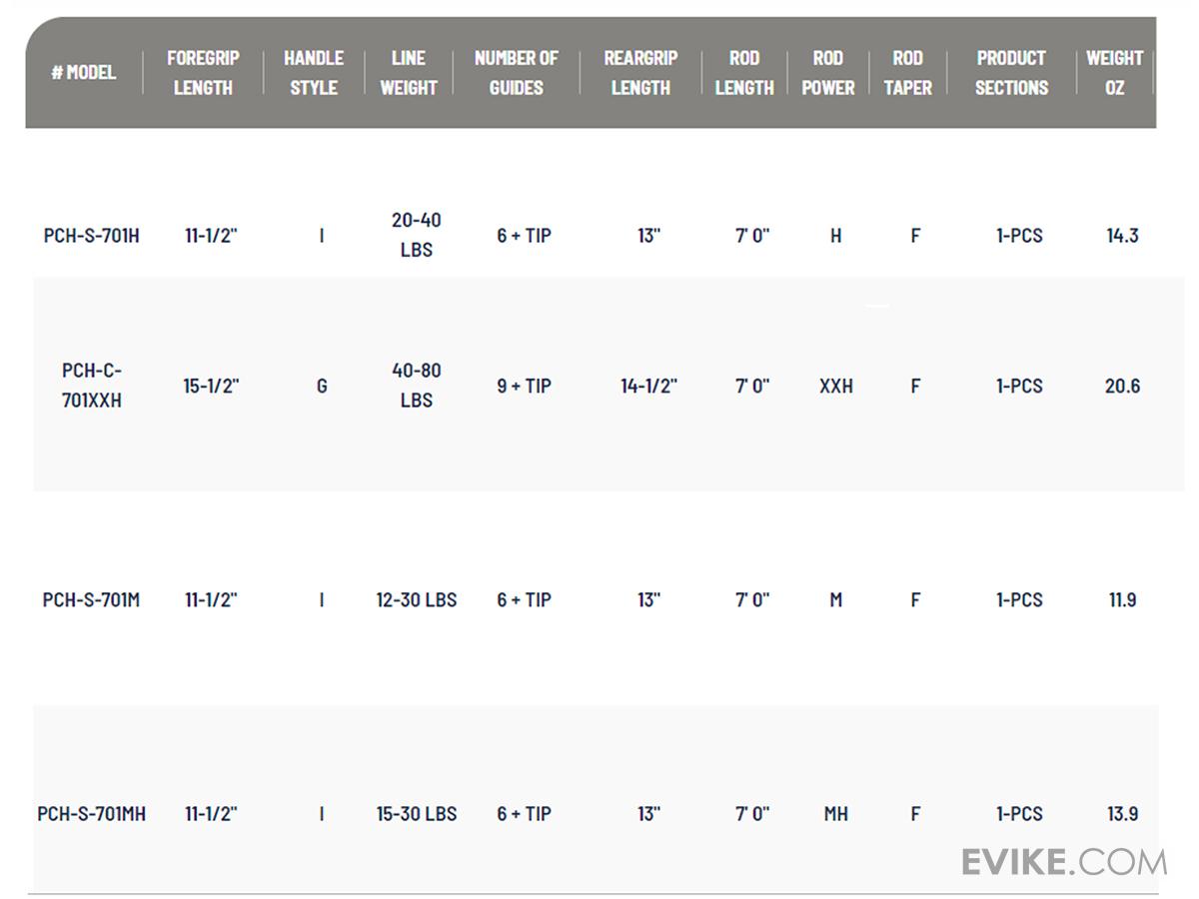1199x899 pixels.
Task: Select the 9 + TIP guides cell
Action: click(524, 386)
